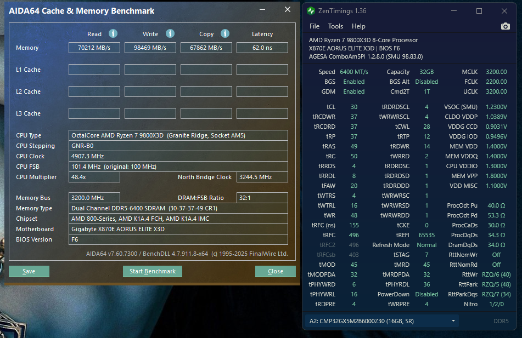The image size is (522, 338).
Task: Click the ZenTimings app logo icon
Action: [311, 11]
